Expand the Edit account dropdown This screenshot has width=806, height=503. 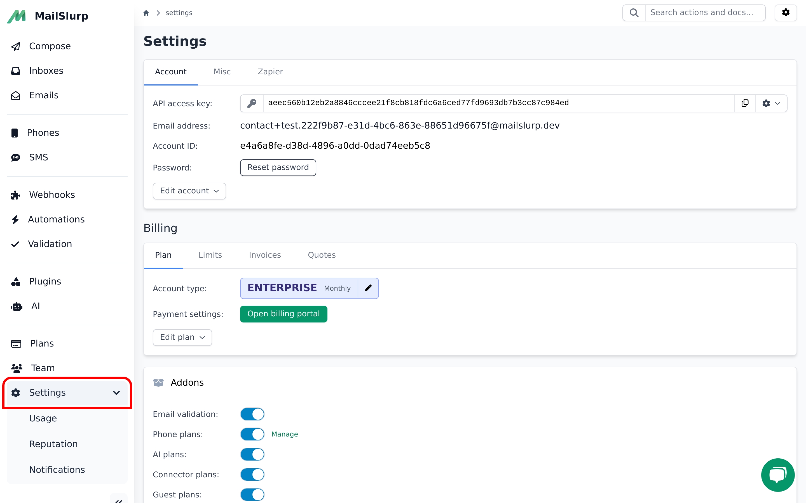click(x=189, y=191)
